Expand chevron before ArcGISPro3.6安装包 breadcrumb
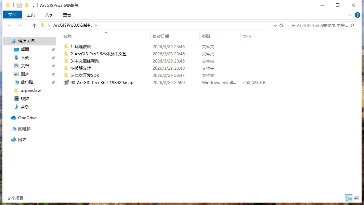The width and height of the screenshot is (364, 205). 49,25
